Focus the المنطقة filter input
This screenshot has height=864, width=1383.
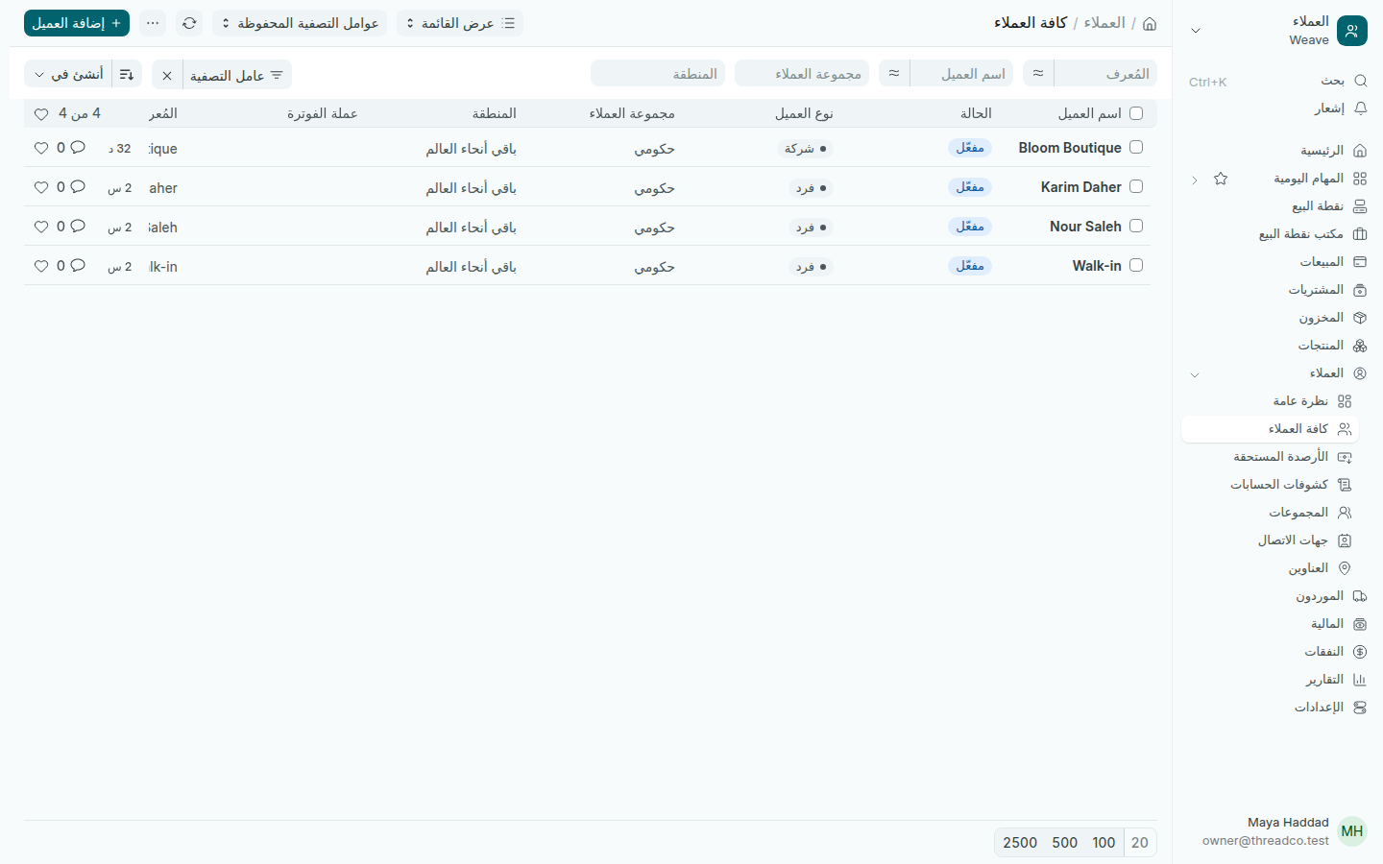pos(658,73)
